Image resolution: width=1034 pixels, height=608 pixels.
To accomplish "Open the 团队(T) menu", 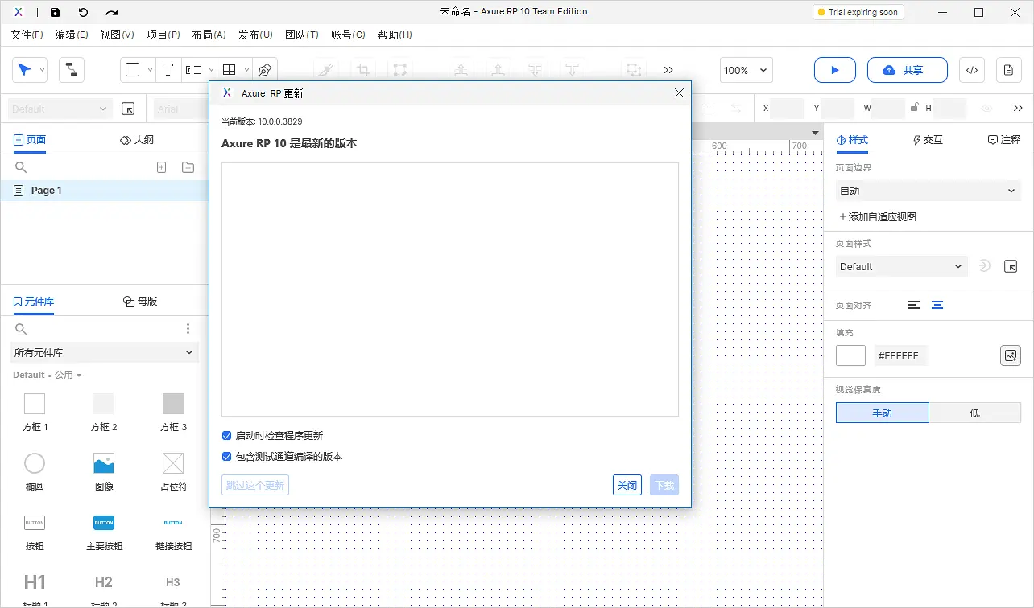I will 302,35.
